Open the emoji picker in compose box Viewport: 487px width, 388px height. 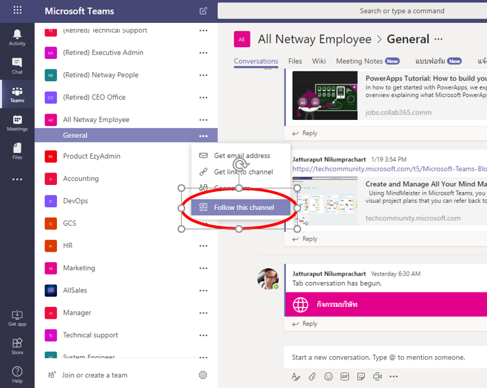coord(328,377)
